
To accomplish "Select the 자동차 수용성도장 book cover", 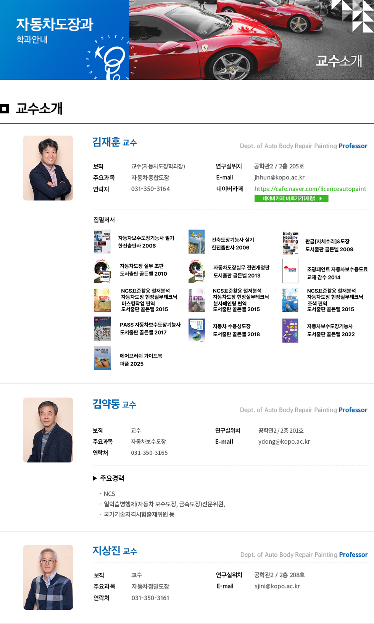I will [x=197, y=330].
